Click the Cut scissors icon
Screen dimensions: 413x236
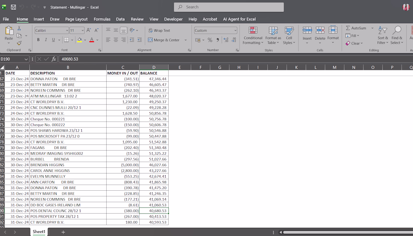(19, 28)
